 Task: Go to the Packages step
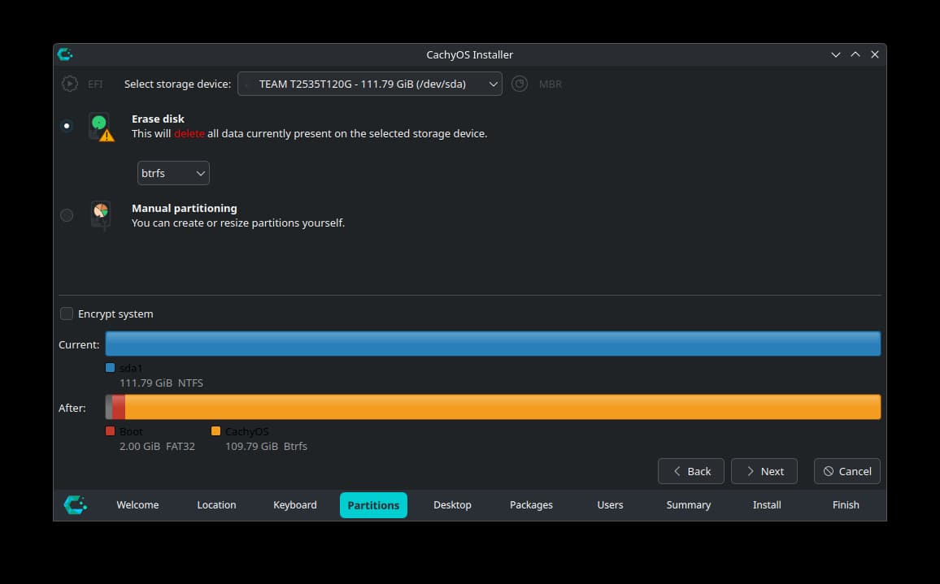click(x=531, y=505)
